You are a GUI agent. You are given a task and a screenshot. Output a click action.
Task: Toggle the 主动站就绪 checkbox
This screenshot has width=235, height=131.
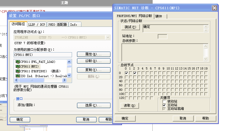164,109
